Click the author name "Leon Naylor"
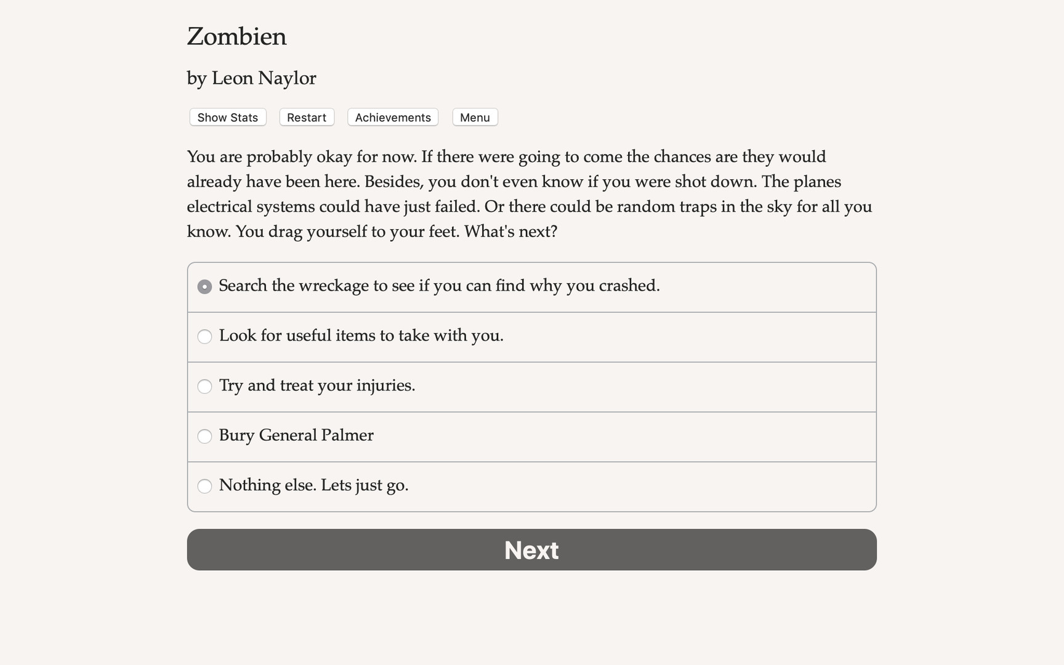This screenshot has height=665, width=1064. (x=251, y=78)
